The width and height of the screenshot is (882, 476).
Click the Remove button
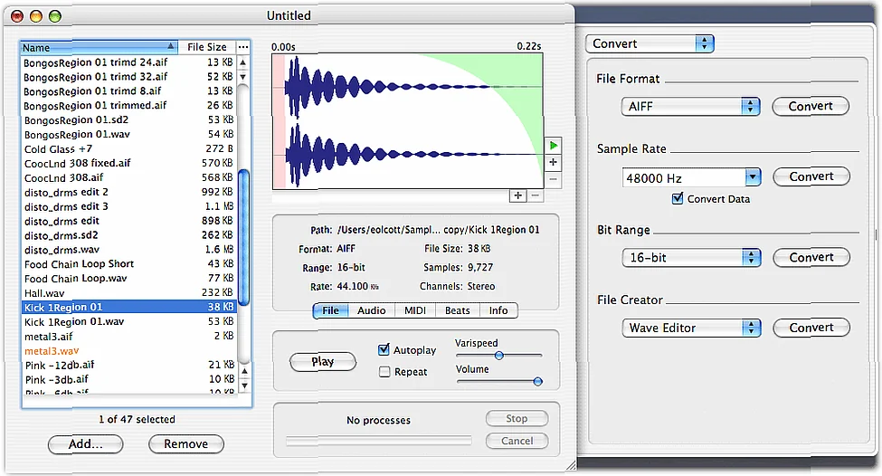(x=186, y=444)
